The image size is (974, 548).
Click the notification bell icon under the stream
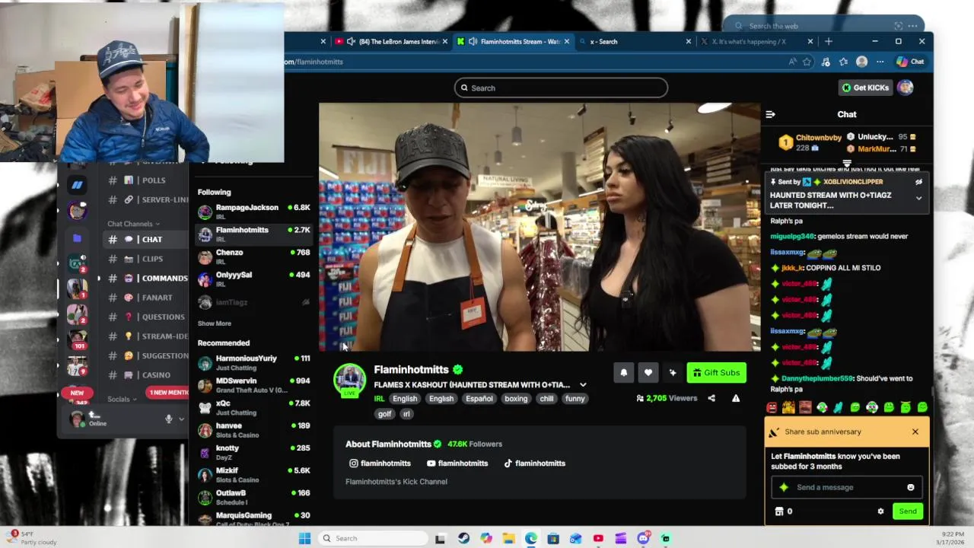623,372
